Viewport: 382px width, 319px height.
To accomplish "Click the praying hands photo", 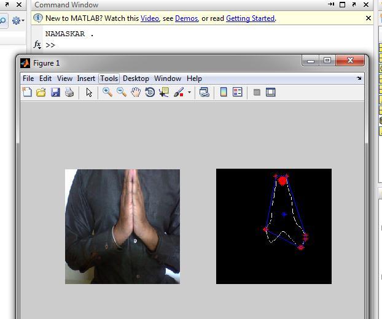I will pos(123,226).
